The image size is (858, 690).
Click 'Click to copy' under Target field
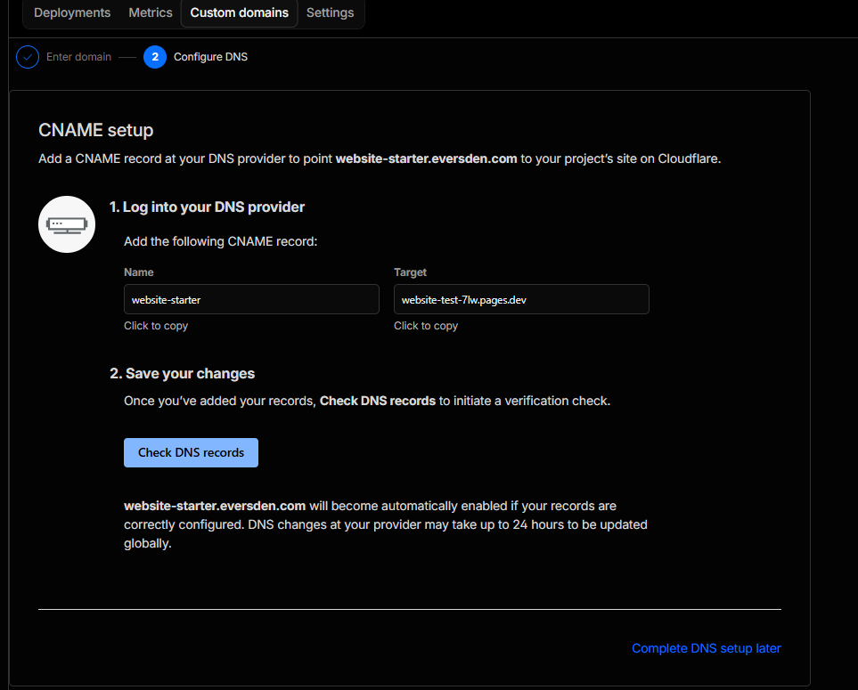[x=426, y=326]
